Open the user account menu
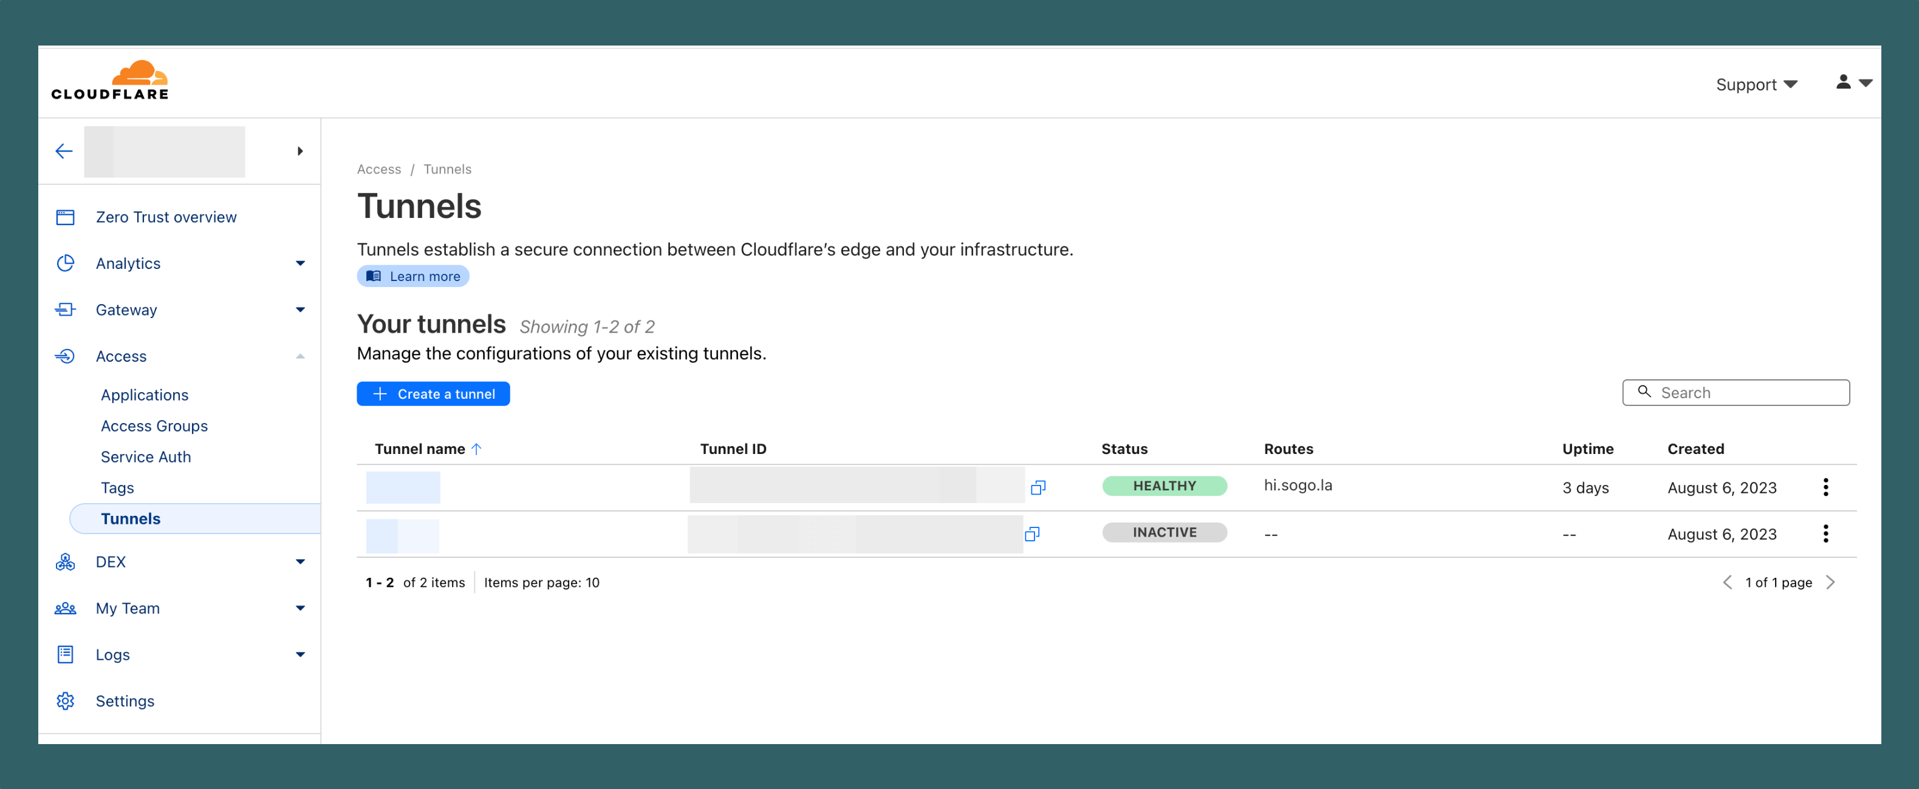Viewport: 1919px width, 789px height. pos(1853,83)
